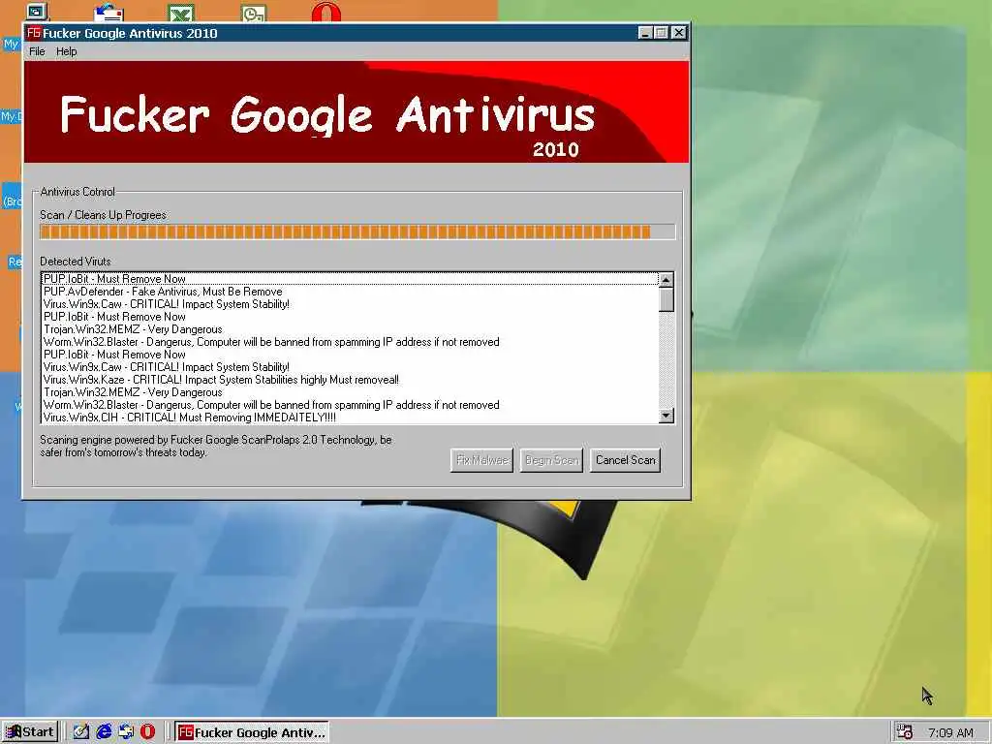Click the FG icon in the title bar
Viewport: 992px width, 744px height.
[34, 33]
